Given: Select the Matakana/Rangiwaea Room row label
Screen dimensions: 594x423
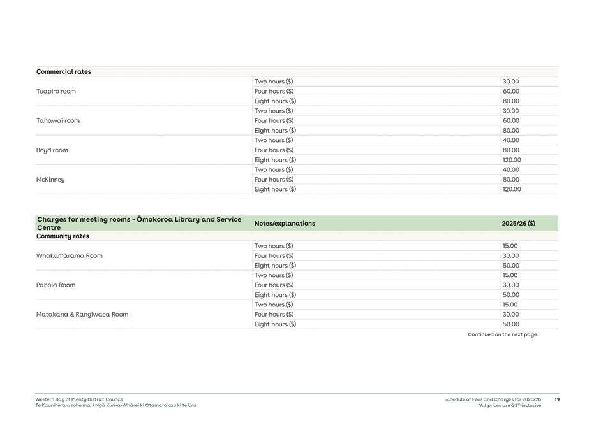Looking at the screenshot, I should pyautogui.click(x=82, y=314).
